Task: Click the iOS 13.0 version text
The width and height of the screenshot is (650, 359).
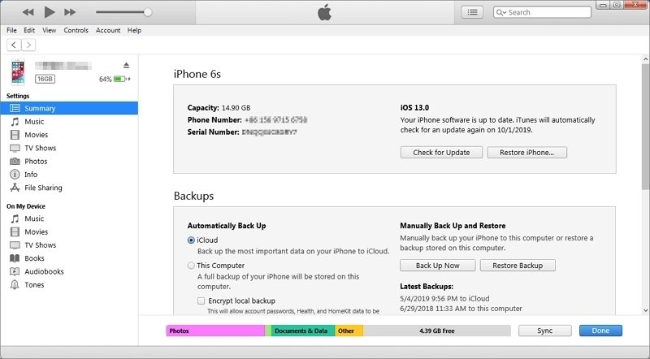Action: [x=414, y=107]
